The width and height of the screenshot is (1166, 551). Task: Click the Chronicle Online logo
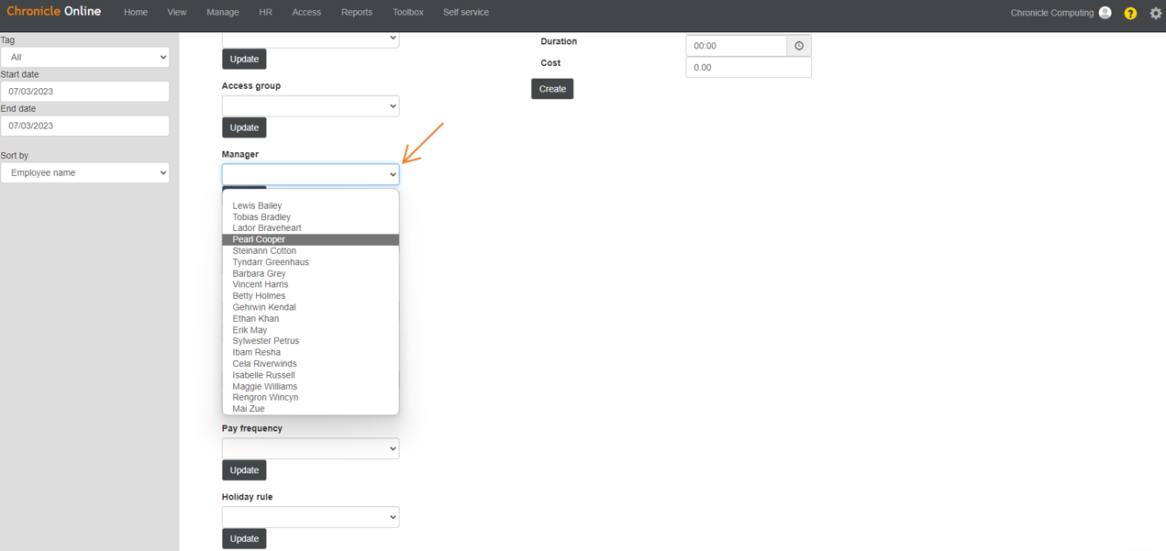pyautogui.click(x=54, y=11)
